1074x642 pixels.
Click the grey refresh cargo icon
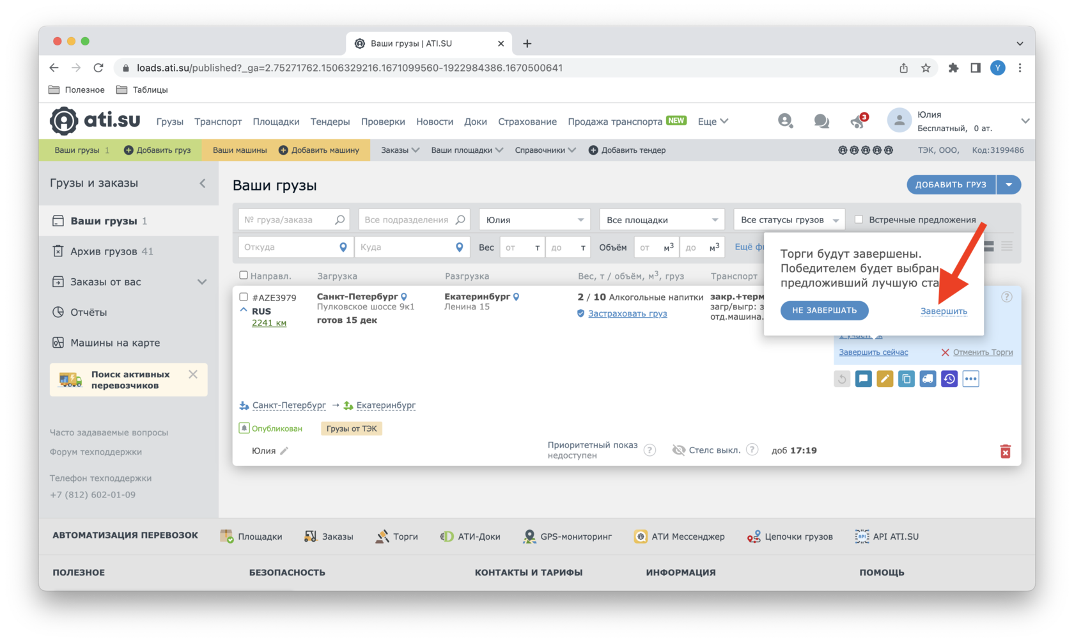[x=842, y=379]
